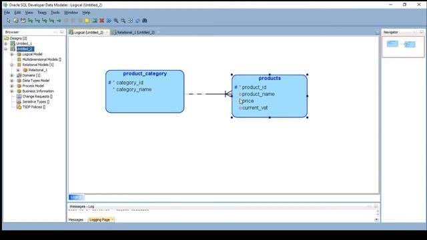Open the File menu
This screenshot has width=427, height=240.
[x=7, y=13]
